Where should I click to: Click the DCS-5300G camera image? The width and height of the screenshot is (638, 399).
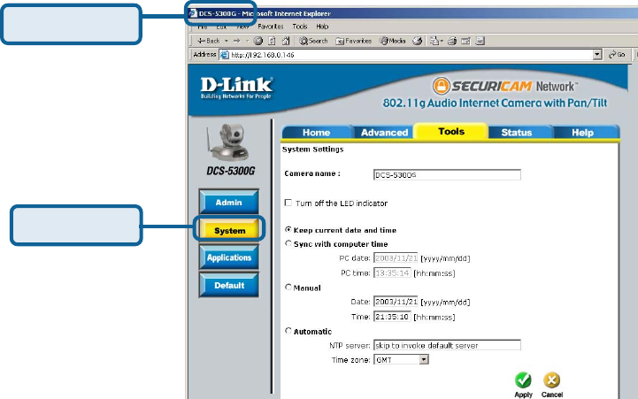(x=228, y=142)
